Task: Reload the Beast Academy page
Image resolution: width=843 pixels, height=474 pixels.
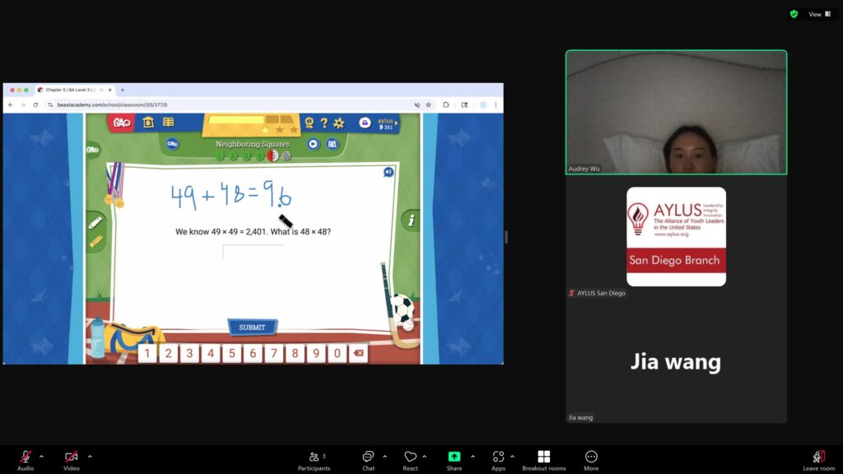Action: 35,105
